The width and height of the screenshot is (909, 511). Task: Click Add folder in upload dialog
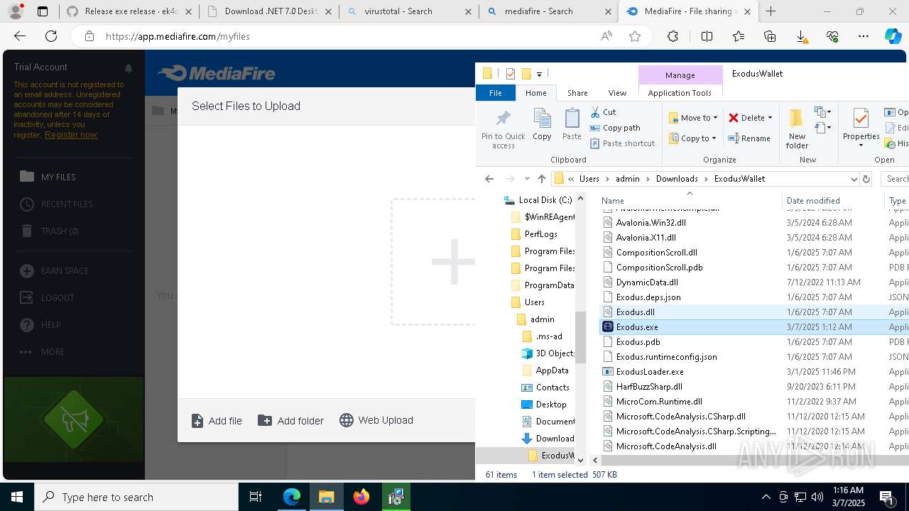[x=290, y=421]
